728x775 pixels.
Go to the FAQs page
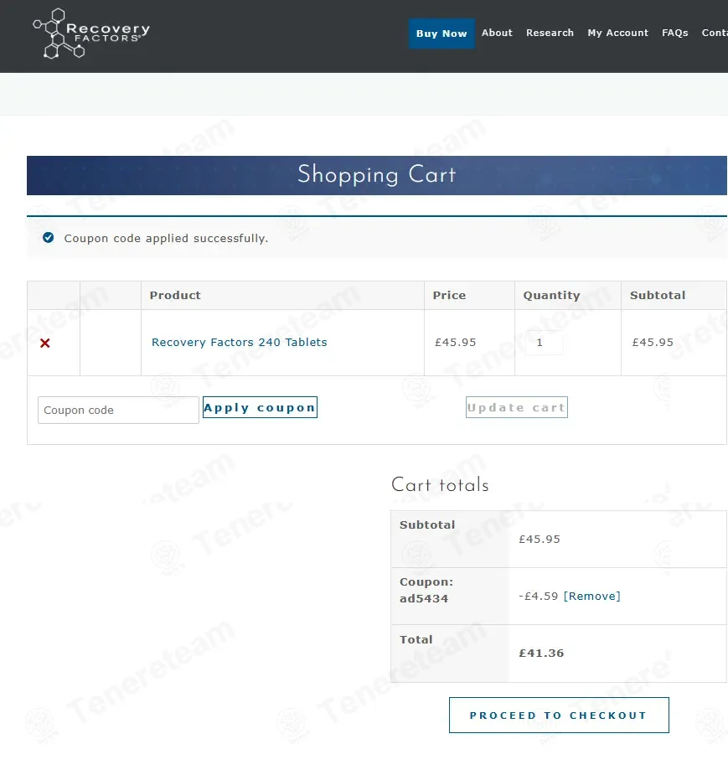(674, 33)
